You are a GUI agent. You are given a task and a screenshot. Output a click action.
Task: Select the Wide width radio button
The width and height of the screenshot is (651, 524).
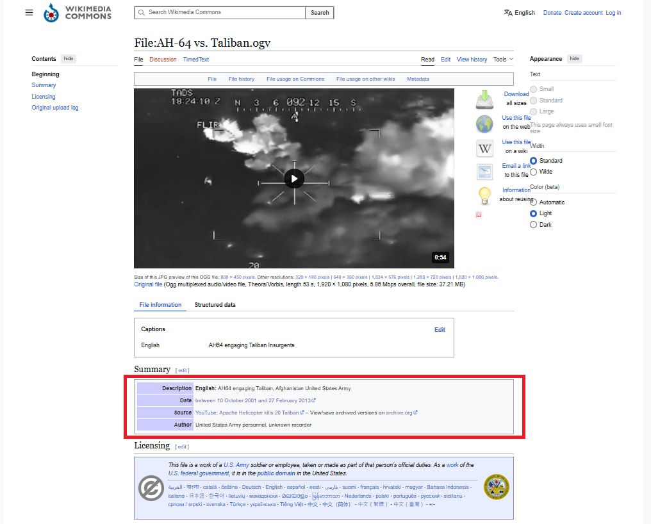(534, 172)
